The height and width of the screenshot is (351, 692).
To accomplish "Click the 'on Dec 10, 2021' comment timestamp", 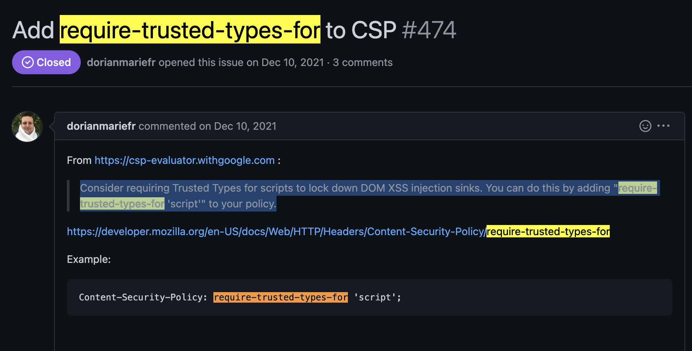I will click(x=238, y=126).
